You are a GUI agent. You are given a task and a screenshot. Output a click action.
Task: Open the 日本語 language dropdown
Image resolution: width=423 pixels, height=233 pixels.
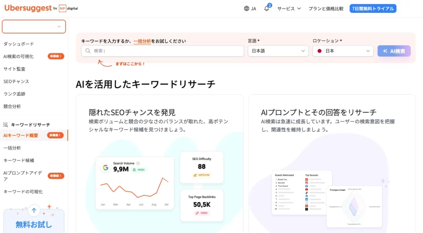point(278,51)
